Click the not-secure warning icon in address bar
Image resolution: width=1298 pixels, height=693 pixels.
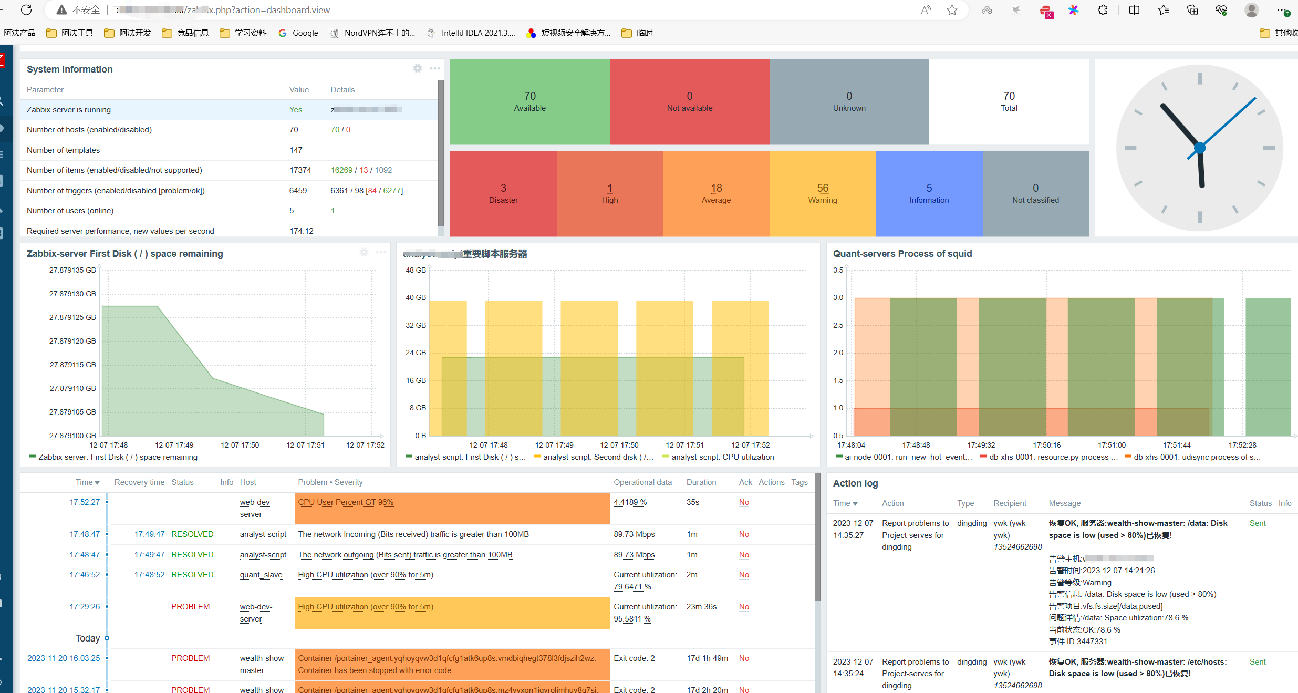61,9
